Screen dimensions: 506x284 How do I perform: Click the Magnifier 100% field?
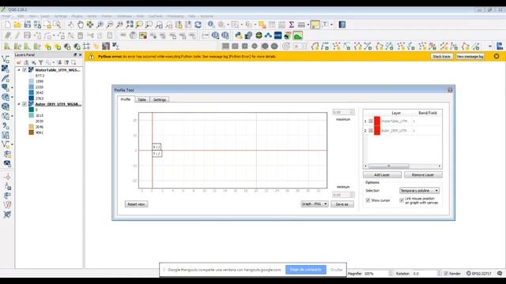pos(379,274)
